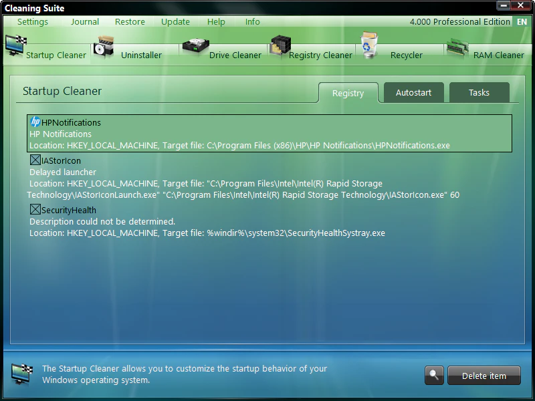This screenshot has width=535, height=401.
Task: Open the Info menu
Action: coord(252,21)
